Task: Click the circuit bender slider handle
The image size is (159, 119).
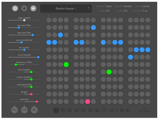Action: tap(38, 57)
